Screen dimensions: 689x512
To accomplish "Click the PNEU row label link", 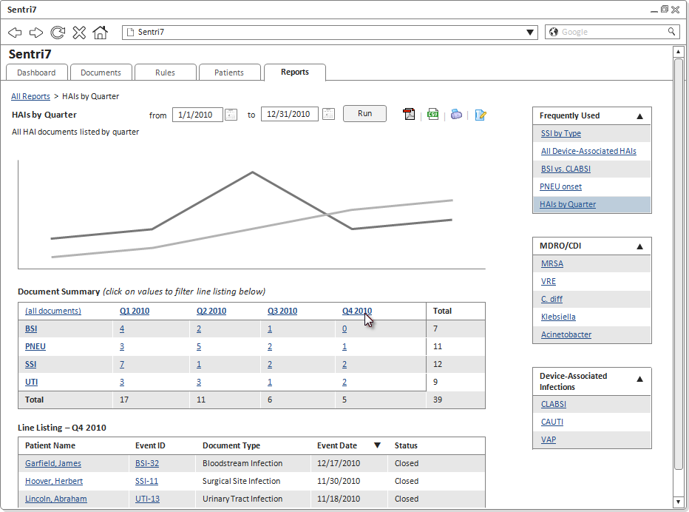I will [35, 346].
